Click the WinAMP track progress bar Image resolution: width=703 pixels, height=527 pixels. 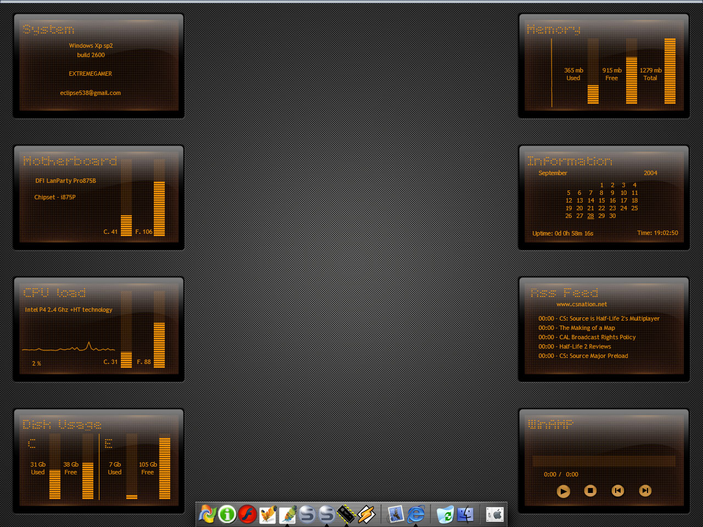point(604,461)
